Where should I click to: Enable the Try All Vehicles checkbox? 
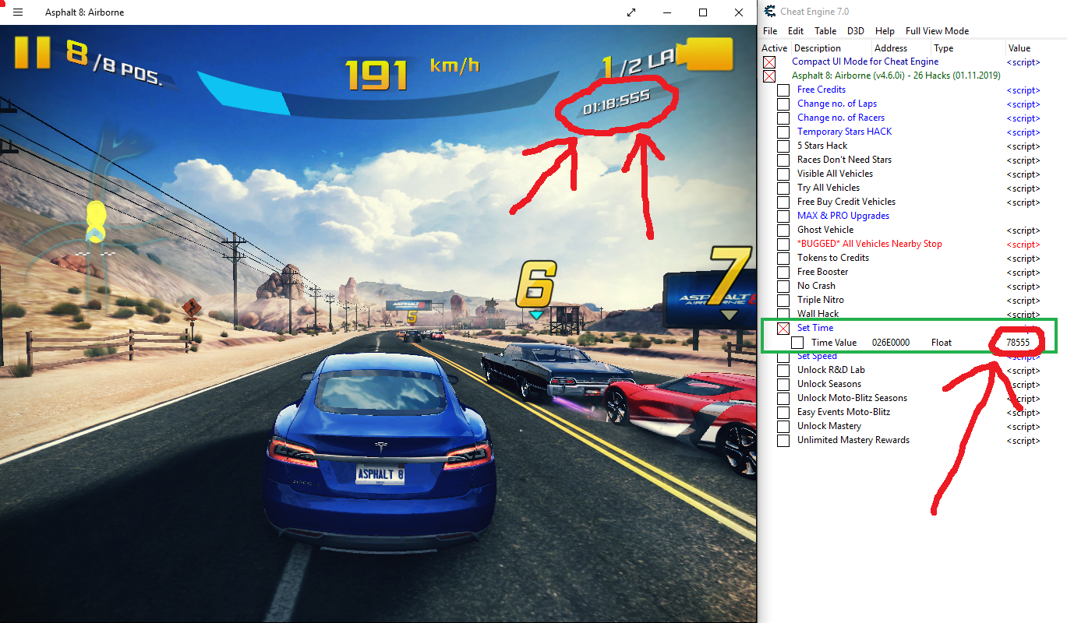point(783,188)
